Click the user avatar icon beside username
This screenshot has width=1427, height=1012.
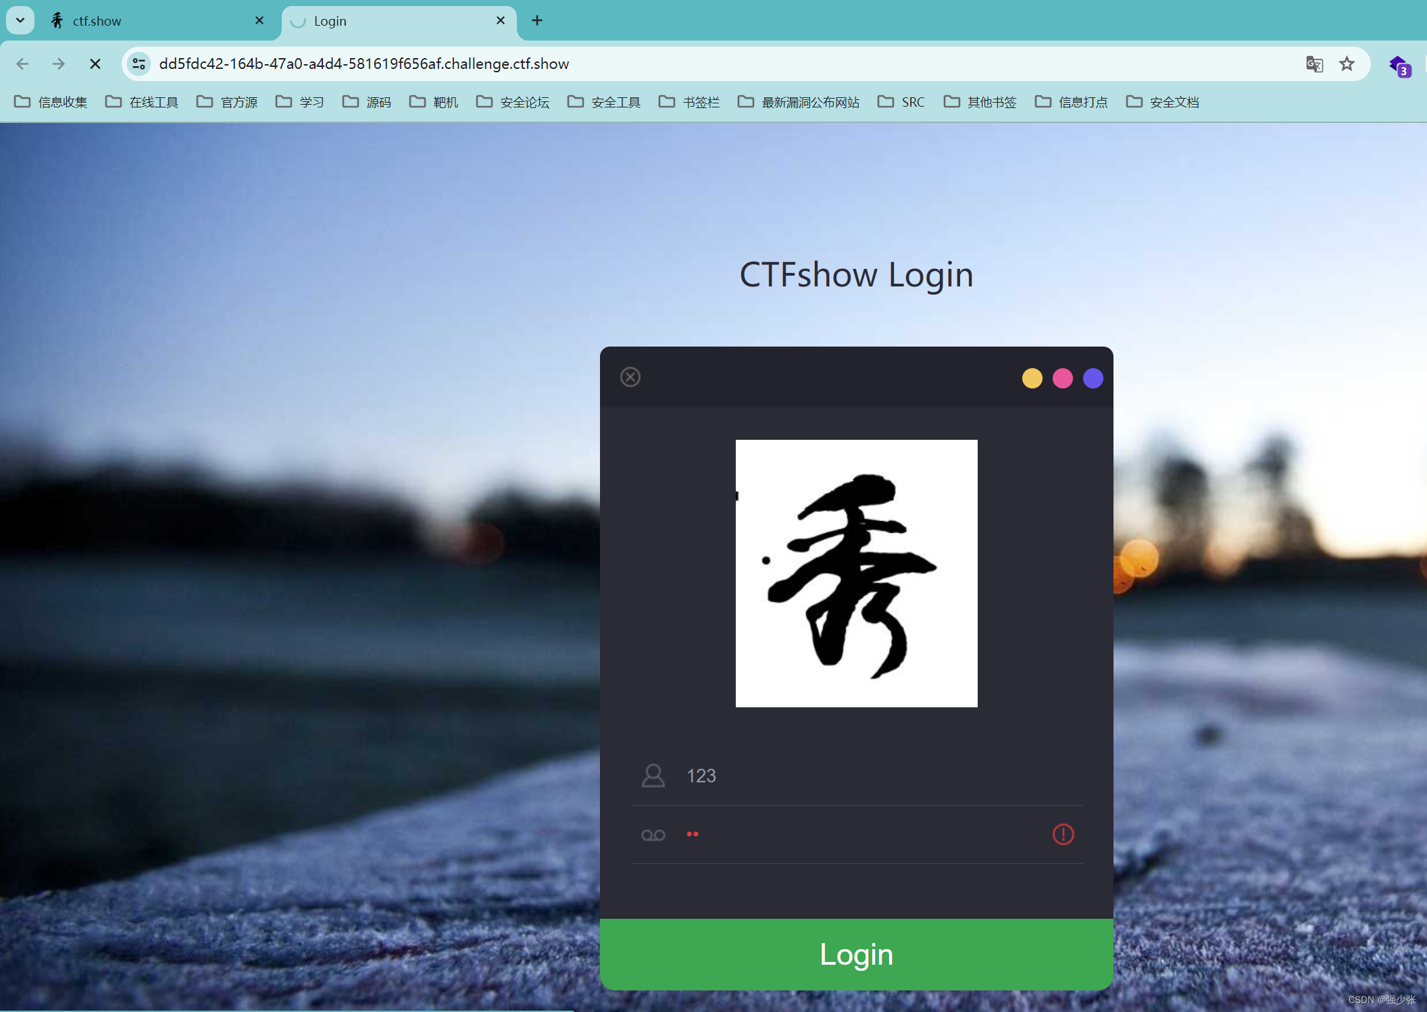pyautogui.click(x=653, y=776)
